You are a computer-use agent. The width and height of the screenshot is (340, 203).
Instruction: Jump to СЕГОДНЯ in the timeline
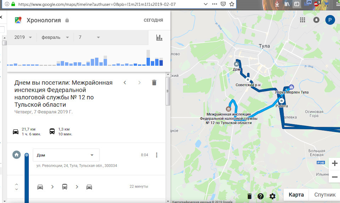click(153, 20)
